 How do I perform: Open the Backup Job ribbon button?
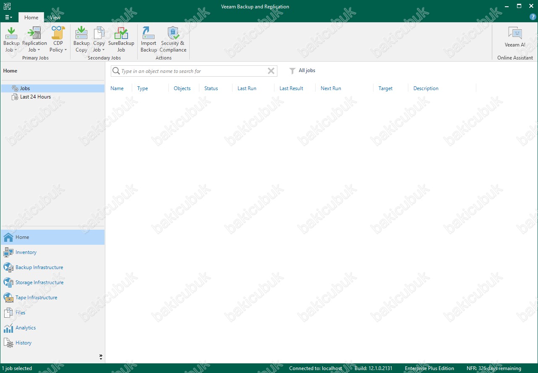point(11,39)
